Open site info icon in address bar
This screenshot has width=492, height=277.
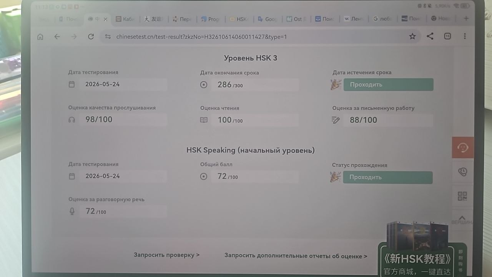coord(108,37)
